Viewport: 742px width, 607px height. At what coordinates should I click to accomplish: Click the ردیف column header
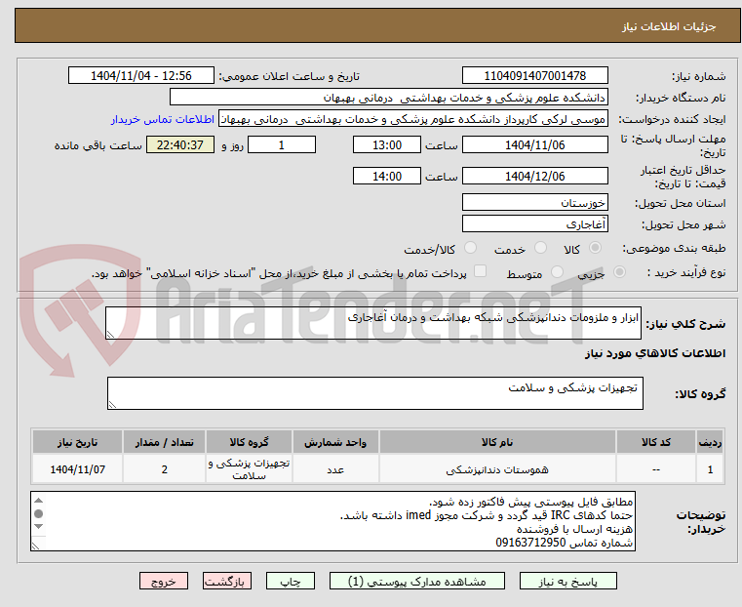(x=710, y=442)
